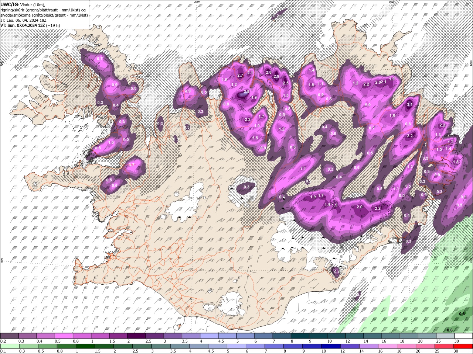Click the "VT: Sun. 07.04.2024 13Z (+19 h)" text
473x354 pixels.
pos(30,25)
